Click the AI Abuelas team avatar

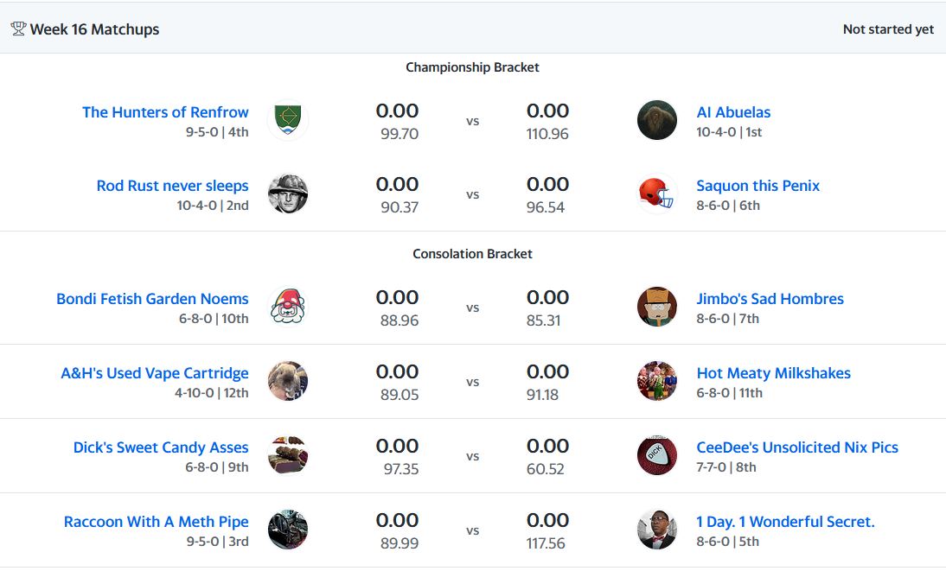click(x=657, y=120)
